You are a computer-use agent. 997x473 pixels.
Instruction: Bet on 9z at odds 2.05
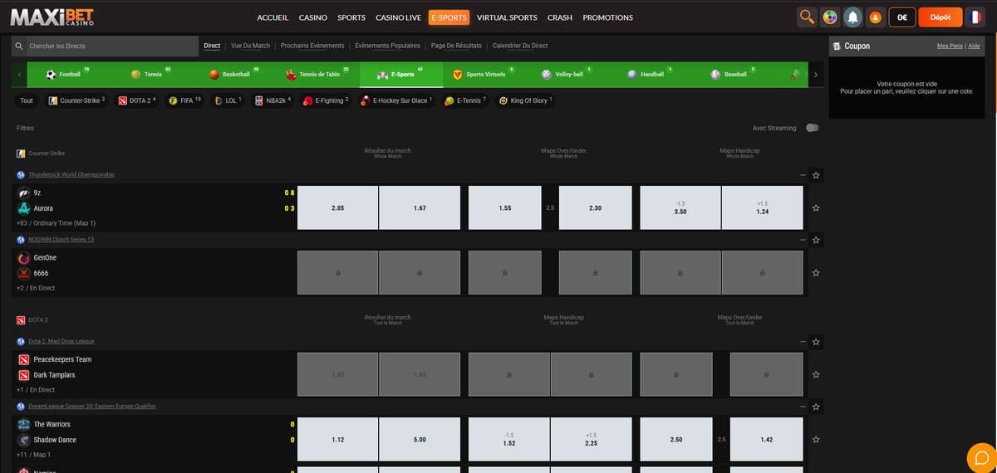coord(337,207)
